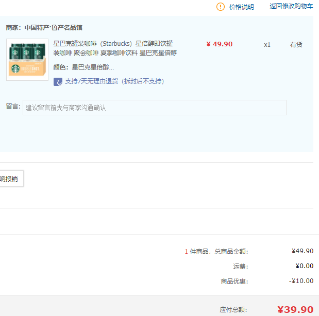This screenshot has height=316, width=319.
Task: Open the Starbucks coffee product thumbnail
Action: (x=27, y=60)
